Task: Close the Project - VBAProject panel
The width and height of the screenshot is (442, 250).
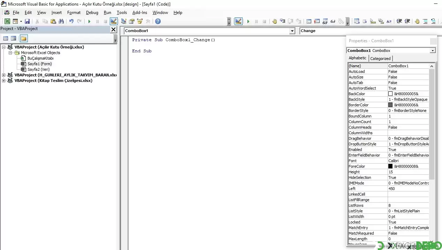Action: tap(113, 30)
